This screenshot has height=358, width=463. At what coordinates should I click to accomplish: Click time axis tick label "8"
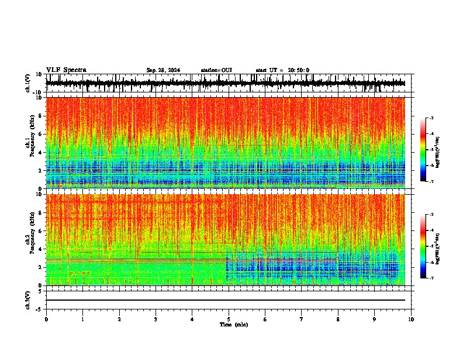coord(338,319)
